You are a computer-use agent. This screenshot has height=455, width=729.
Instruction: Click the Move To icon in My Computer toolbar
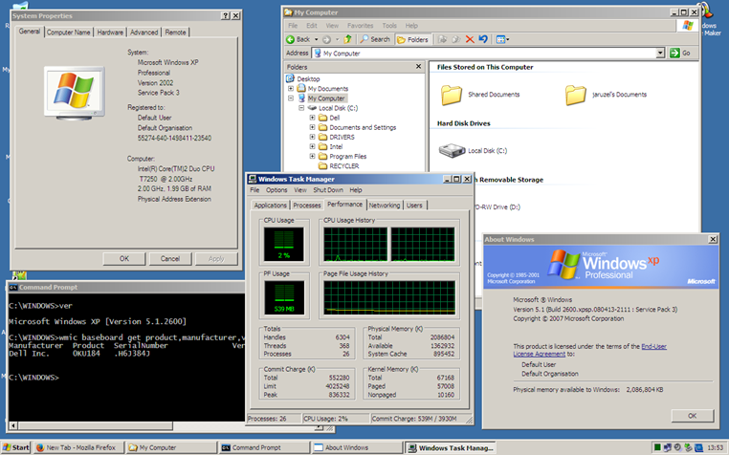coord(443,39)
